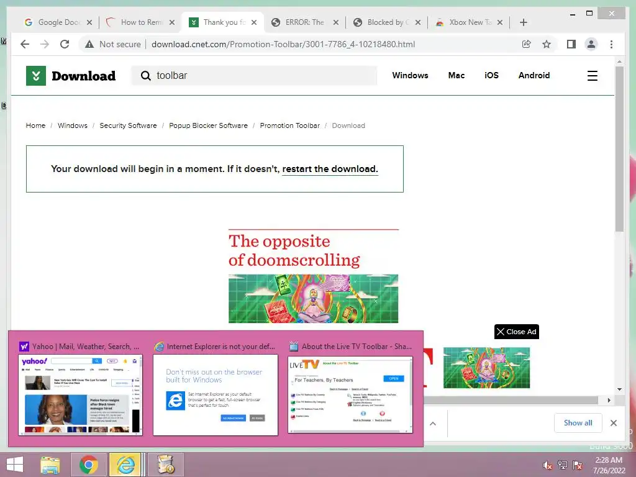Click the horizontal scrollbar right arrow
The width and height of the screenshot is (636, 477).
[x=609, y=401]
